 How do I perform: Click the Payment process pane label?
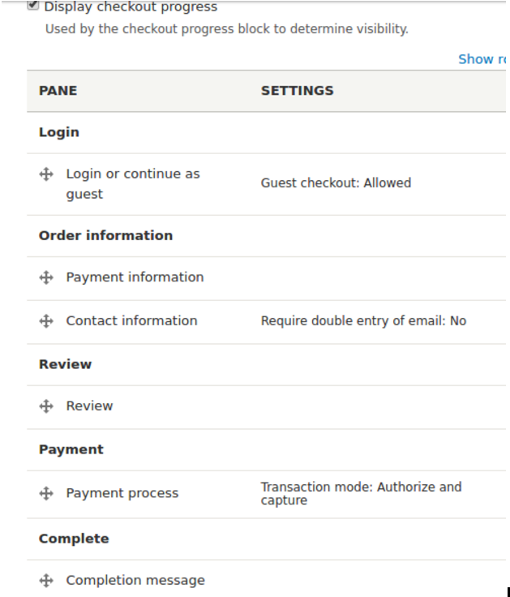pyautogui.click(x=122, y=493)
